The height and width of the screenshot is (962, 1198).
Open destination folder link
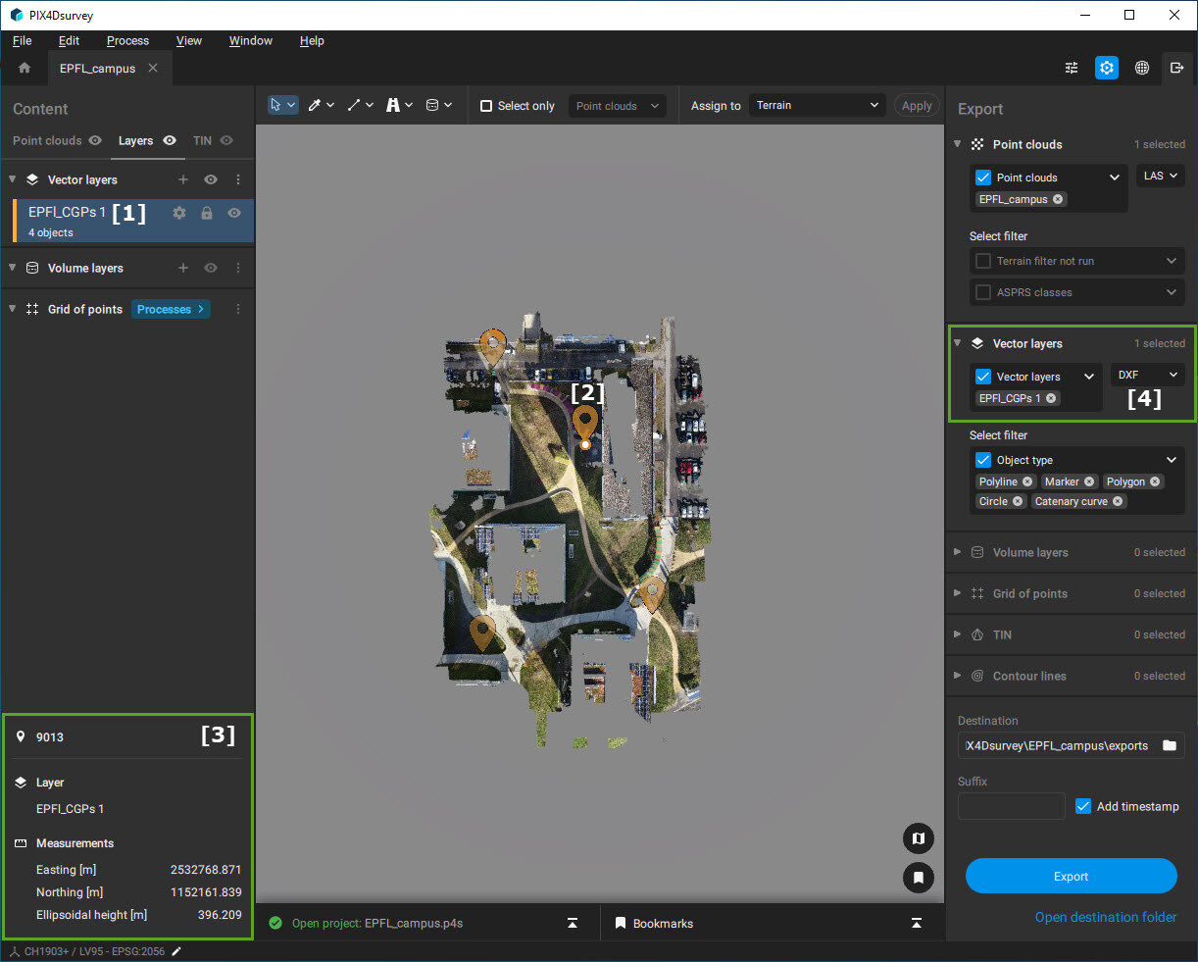1105,917
